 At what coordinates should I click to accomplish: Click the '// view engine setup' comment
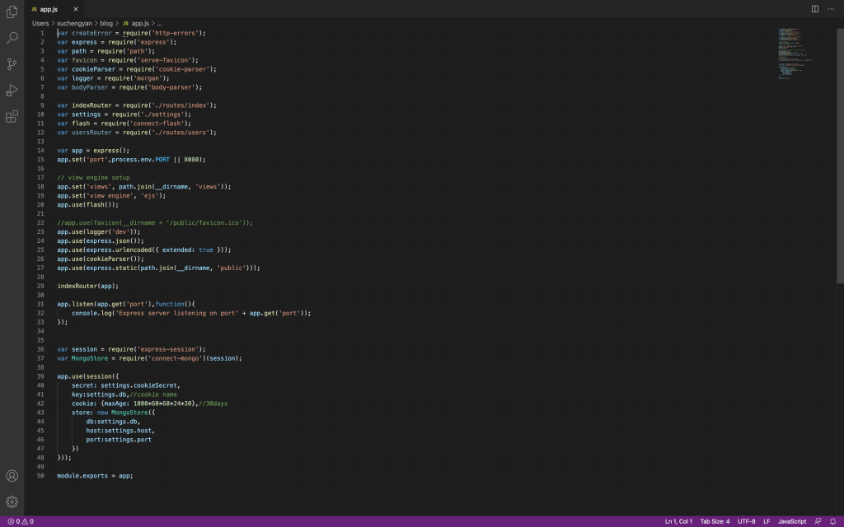coord(94,178)
